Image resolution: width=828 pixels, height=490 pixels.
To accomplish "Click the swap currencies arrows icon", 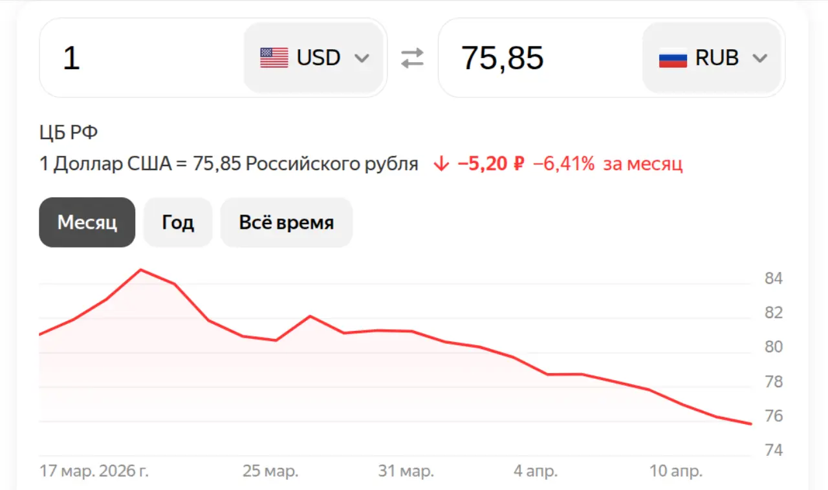I will coord(412,58).
